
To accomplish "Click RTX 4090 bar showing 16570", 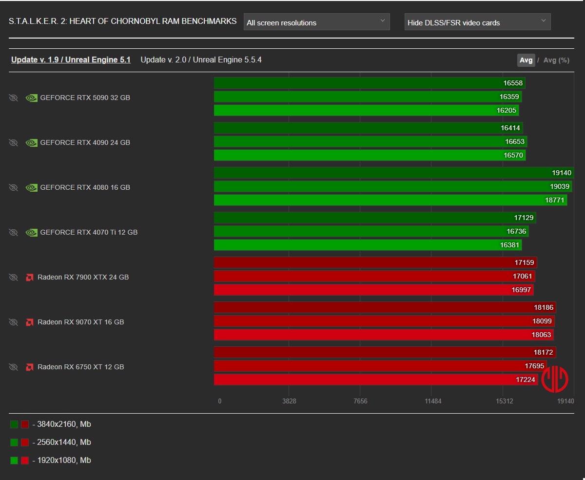I will coord(370,155).
